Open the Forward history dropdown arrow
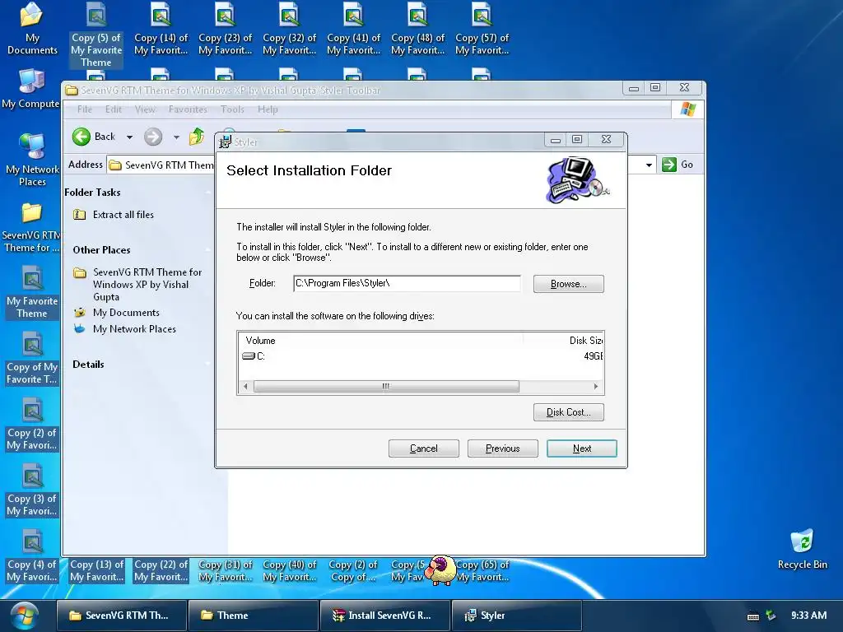This screenshot has height=632, width=843. coord(176,137)
